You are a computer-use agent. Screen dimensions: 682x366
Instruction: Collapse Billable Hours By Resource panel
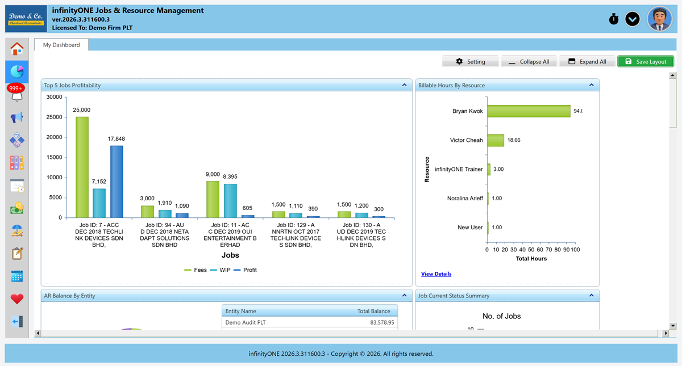pos(591,85)
